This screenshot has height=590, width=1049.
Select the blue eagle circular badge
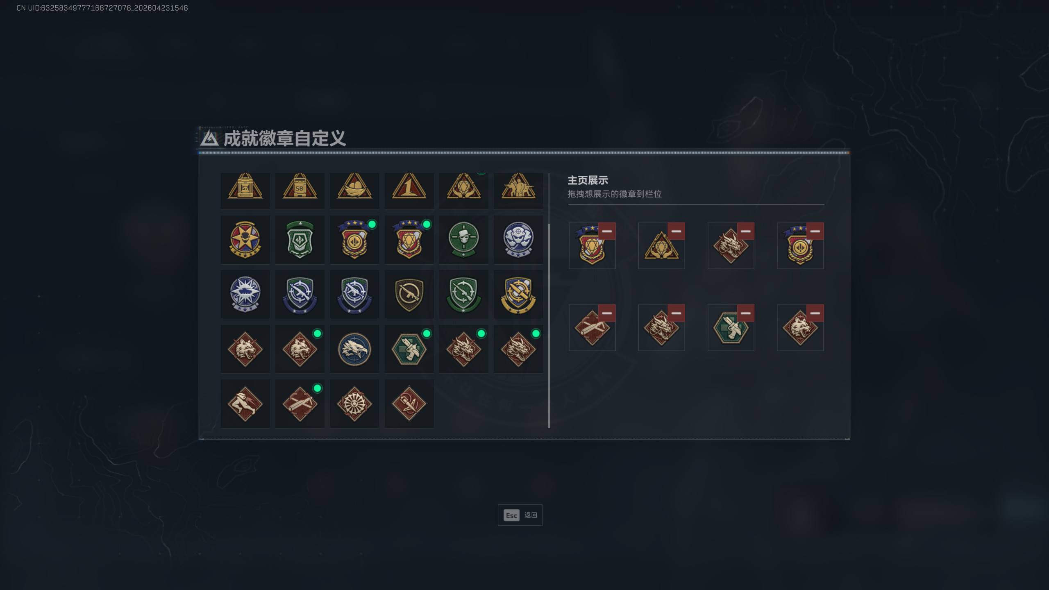354,349
